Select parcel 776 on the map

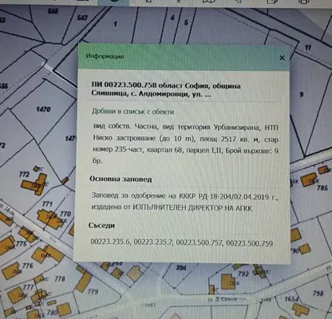coord(28,266)
